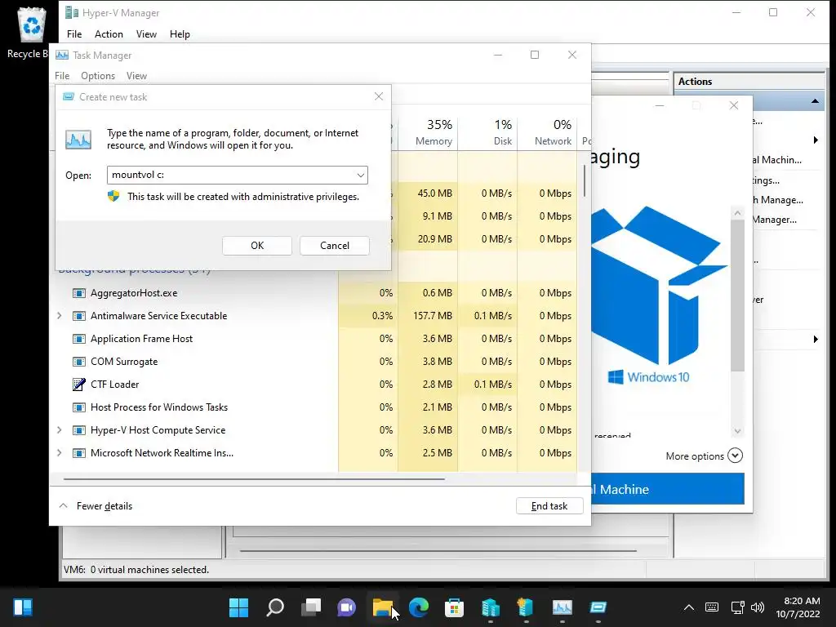Open the taskbar Search magnifier icon
The image size is (836, 627).
tap(275, 607)
